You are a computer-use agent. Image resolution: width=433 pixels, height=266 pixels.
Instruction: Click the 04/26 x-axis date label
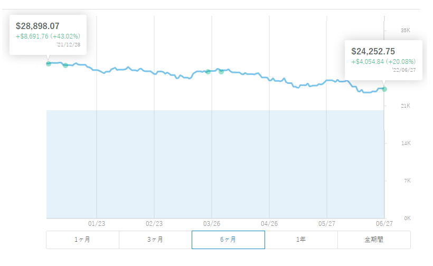(x=269, y=224)
